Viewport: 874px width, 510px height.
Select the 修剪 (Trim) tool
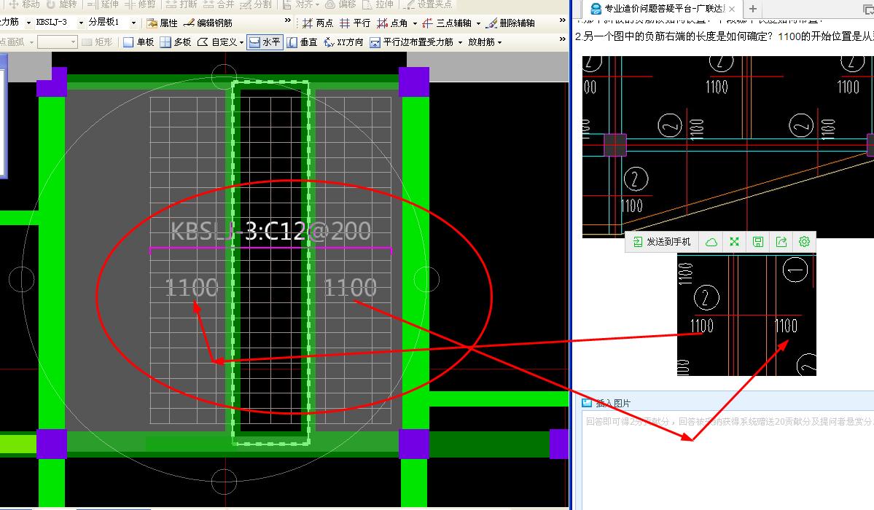[140, 4]
